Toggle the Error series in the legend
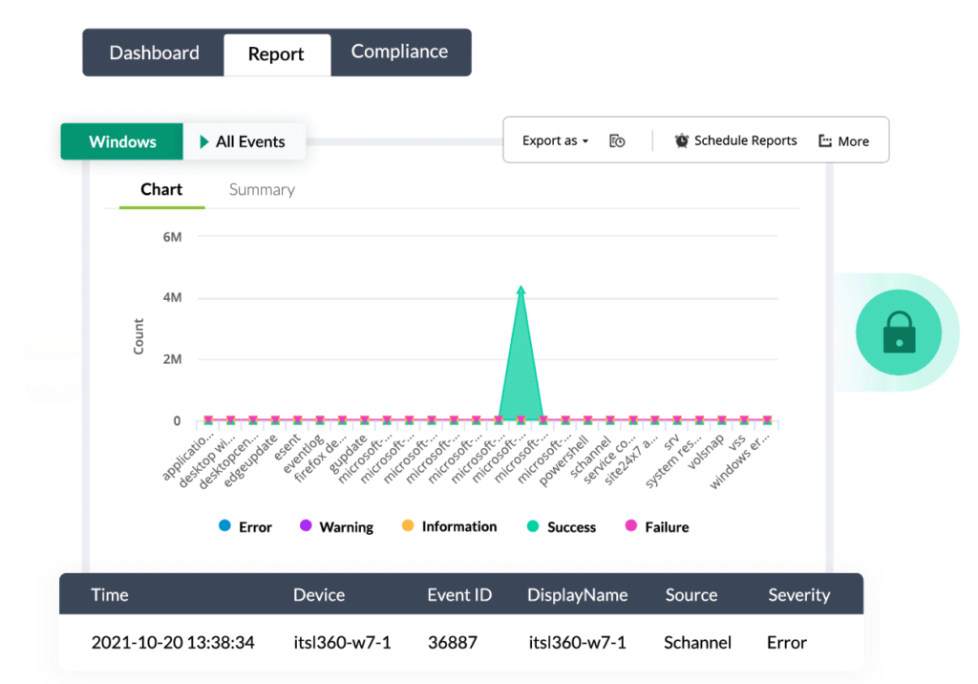978x684 pixels. (223, 526)
